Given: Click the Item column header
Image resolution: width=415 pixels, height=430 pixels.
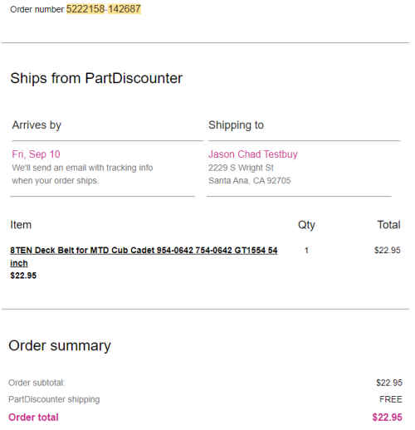Looking at the screenshot, I should tap(21, 225).
